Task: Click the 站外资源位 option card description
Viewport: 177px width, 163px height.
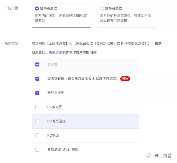Action: 125,18
